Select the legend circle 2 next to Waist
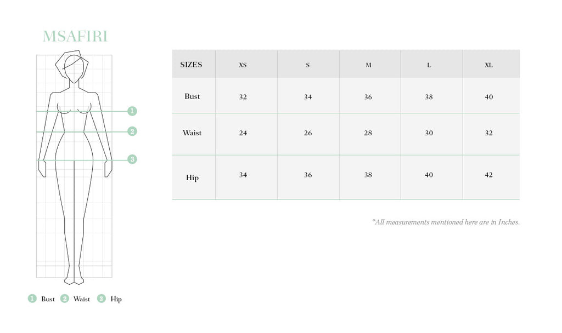The image size is (562, 333). (65, 298)
